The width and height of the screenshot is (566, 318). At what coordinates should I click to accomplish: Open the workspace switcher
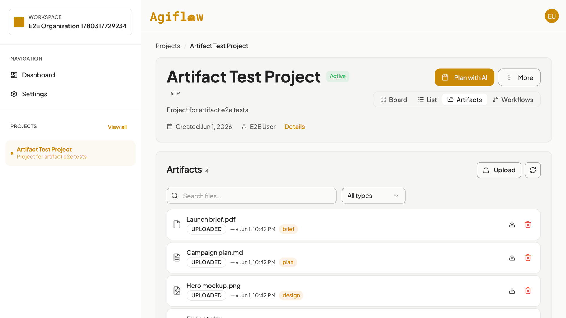70,22
